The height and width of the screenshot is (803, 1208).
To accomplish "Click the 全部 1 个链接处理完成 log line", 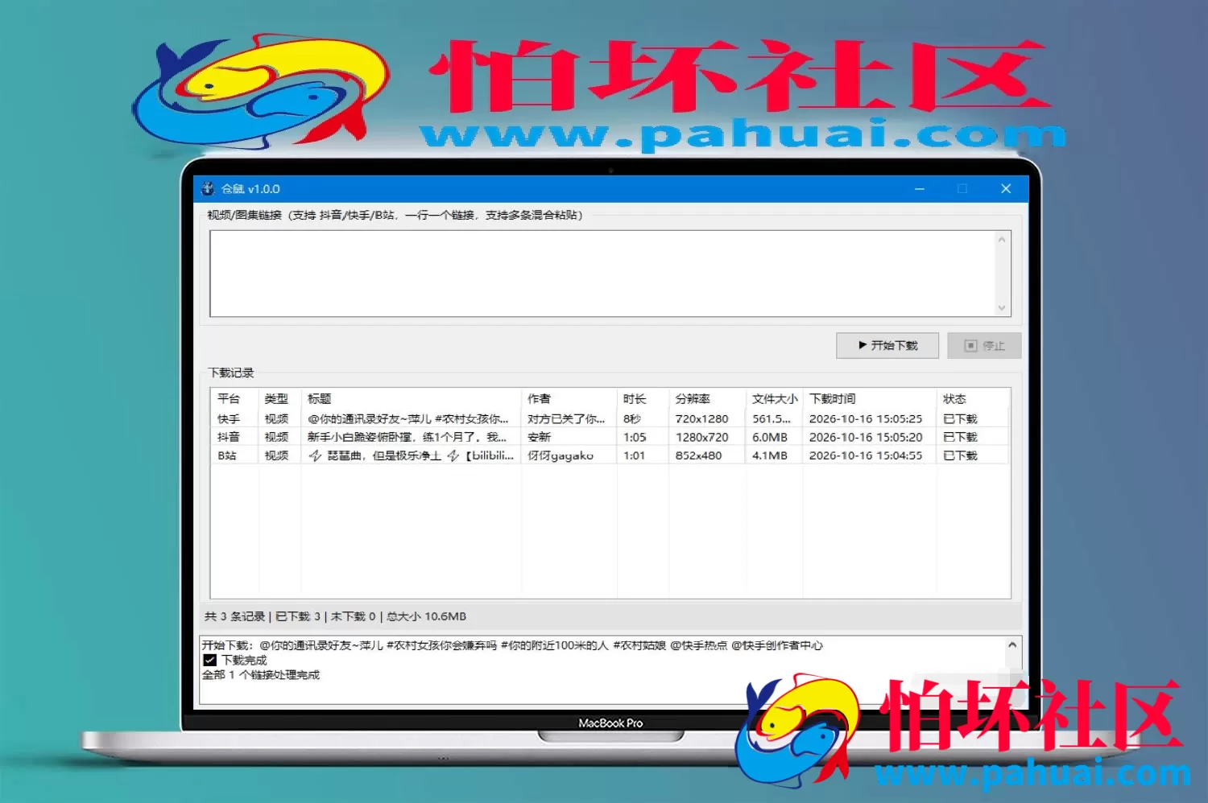I will (x=261, y=674).
